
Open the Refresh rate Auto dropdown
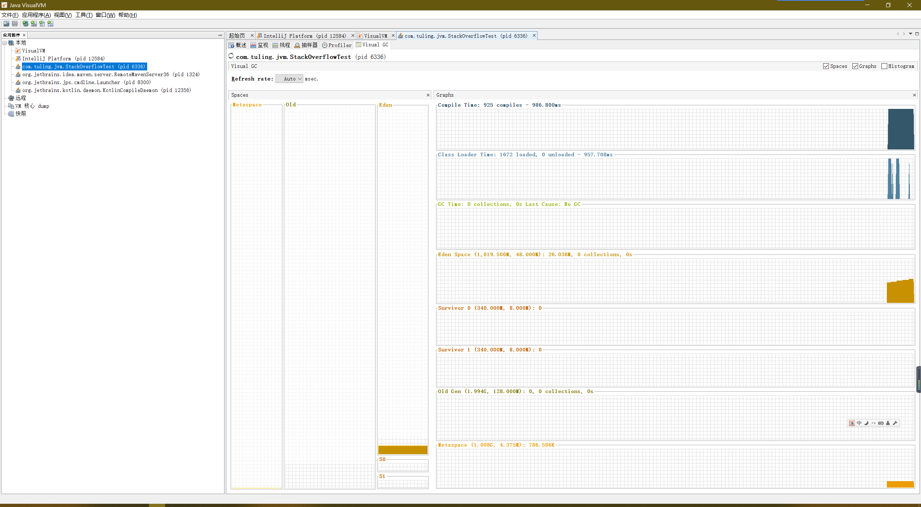pyautogui.click(x=290, y=79)
